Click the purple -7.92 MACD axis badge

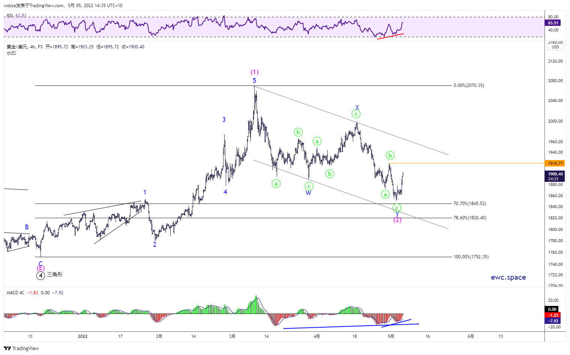tap(553, 321)
